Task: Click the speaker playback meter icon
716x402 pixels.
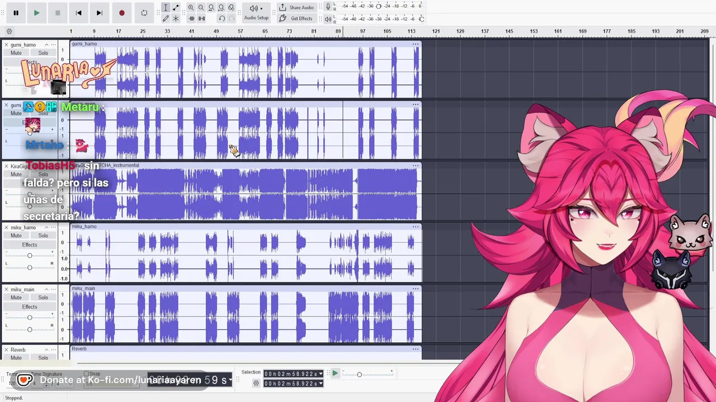Action: [328, 18]
